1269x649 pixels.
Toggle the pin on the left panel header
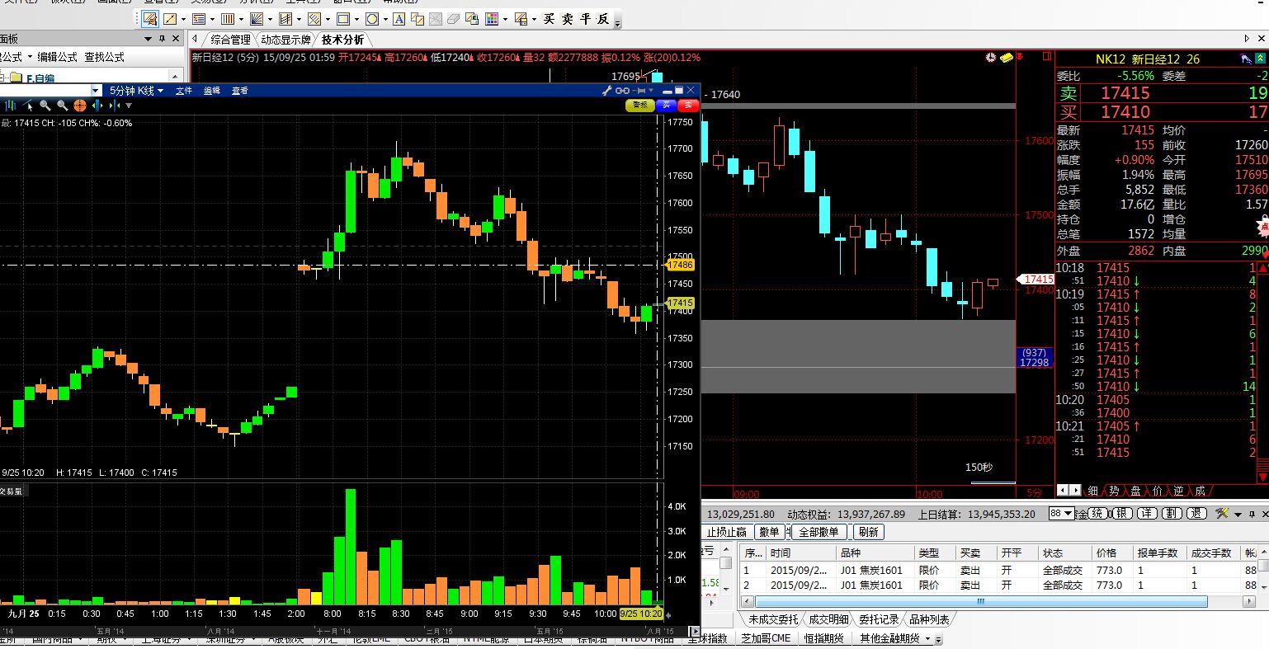click(162, 39)
